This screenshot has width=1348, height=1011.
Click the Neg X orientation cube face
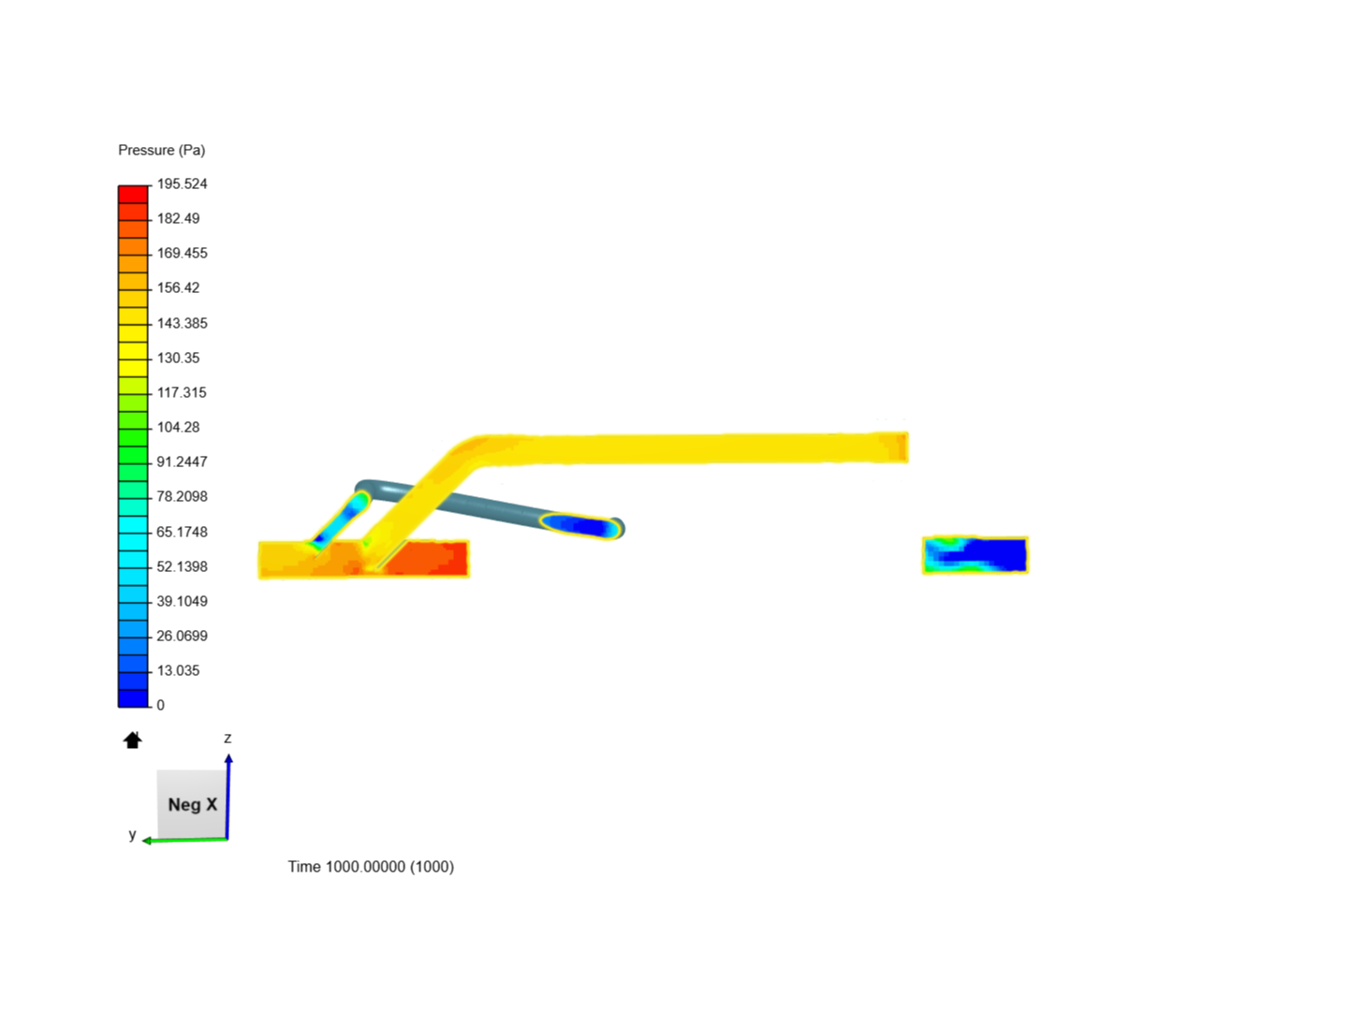[192, 804]
